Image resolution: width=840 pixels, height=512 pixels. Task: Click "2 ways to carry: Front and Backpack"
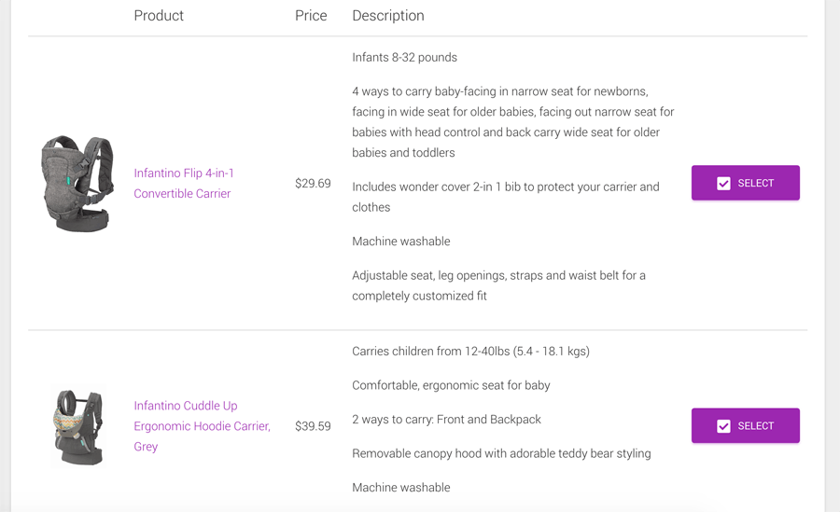(x=446, y=420)
